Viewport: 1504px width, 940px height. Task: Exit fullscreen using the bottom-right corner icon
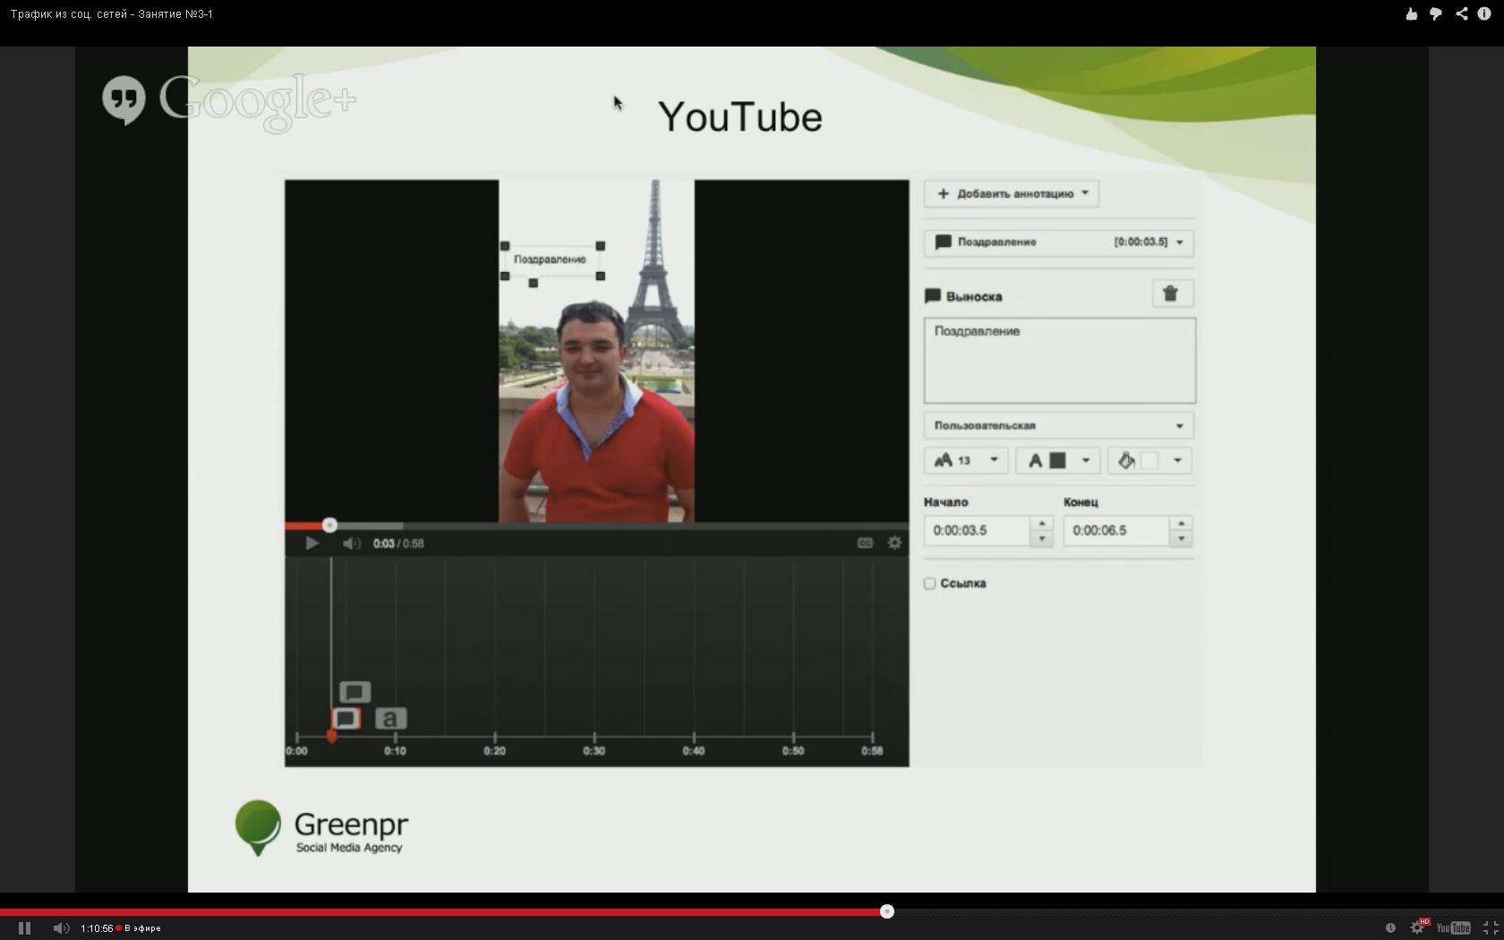(1491, 927)
